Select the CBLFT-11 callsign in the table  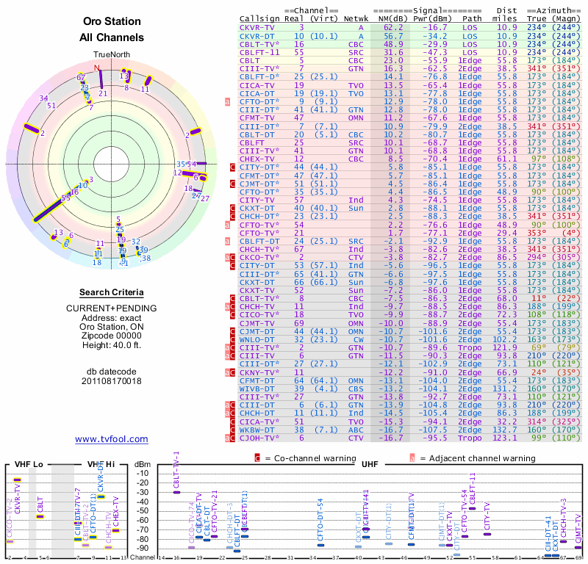(x=259, y=52)
